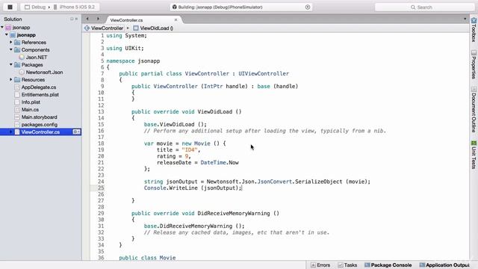This screenshot has width=478, height=269.
Task: Open AppDelegate.cs in the solution tree
Action: (x=39, y=87)
